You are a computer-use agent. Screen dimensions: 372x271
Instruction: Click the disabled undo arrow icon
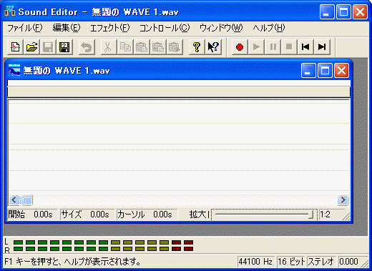pos(87,47)
